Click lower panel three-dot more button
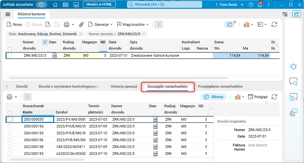This screenshot has height=163, width=304. tap(27, 97)
